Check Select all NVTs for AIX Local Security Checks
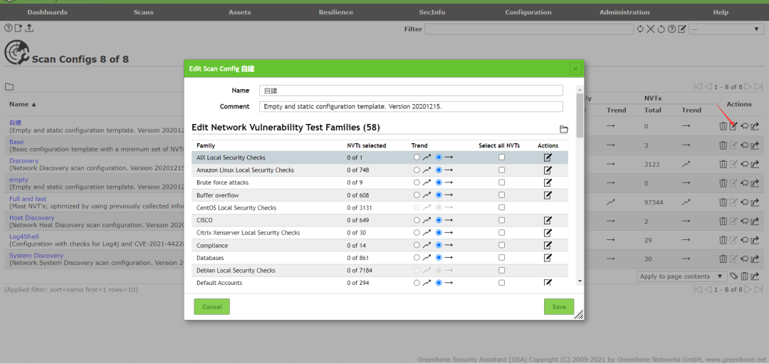 (x=501, y=157)
